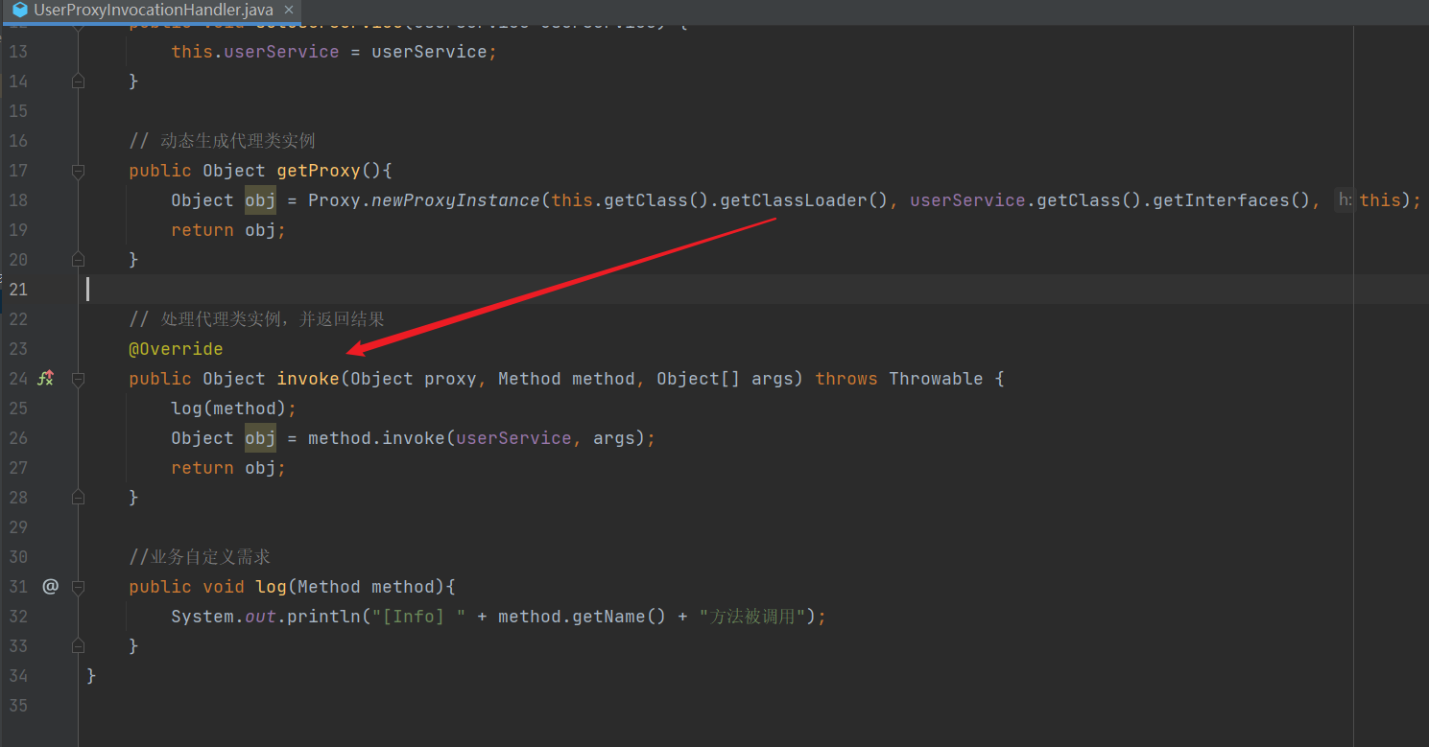Click the implements-method gutter icon beside invoke
The image size is (1429, 747).
pos(45,379)
